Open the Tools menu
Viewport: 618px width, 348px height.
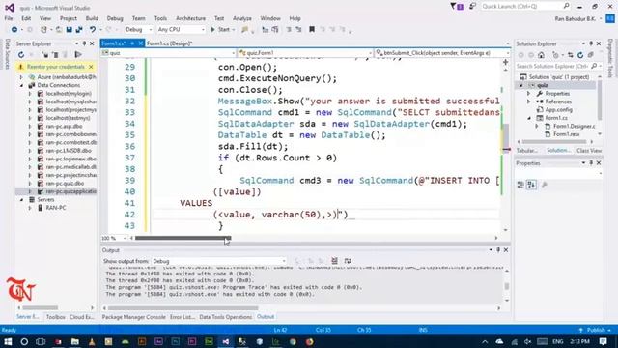click(160, 18)
